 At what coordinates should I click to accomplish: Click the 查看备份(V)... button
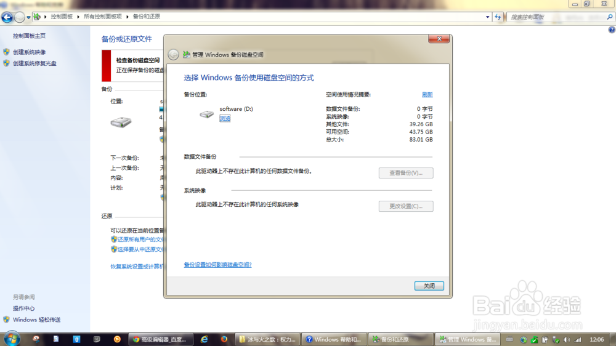406,173
